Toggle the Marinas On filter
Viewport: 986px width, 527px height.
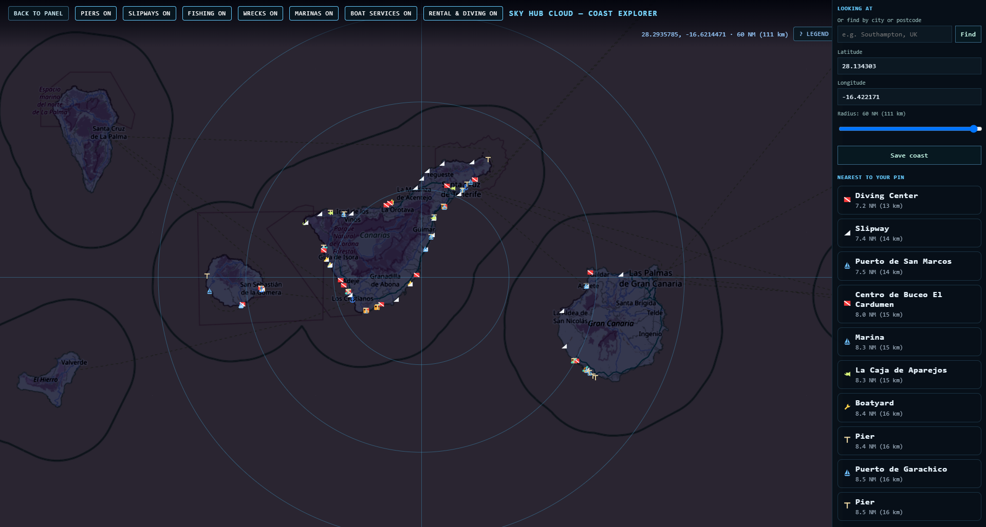313,13
